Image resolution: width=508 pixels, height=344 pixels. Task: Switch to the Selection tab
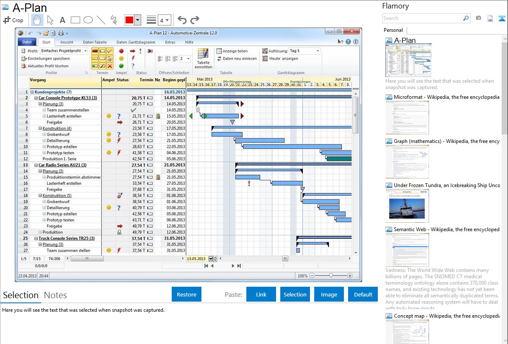click(21, 295)
